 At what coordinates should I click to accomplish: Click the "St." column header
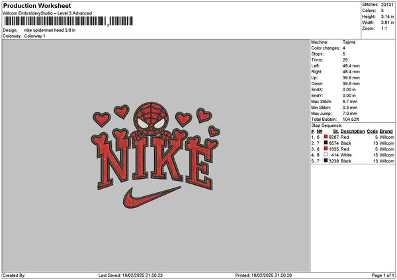click(x=336, y=131)
